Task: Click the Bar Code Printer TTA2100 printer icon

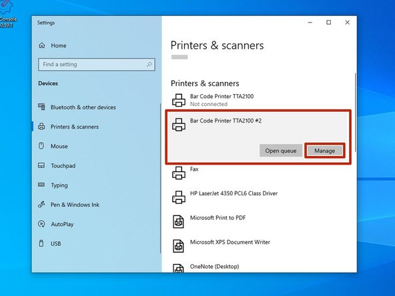Action: (179, 100)
